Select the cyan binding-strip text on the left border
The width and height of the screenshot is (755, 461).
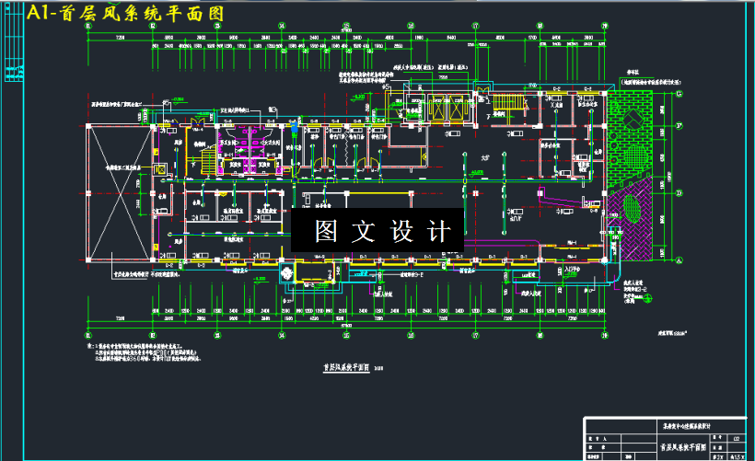click(x=14, y=72)
